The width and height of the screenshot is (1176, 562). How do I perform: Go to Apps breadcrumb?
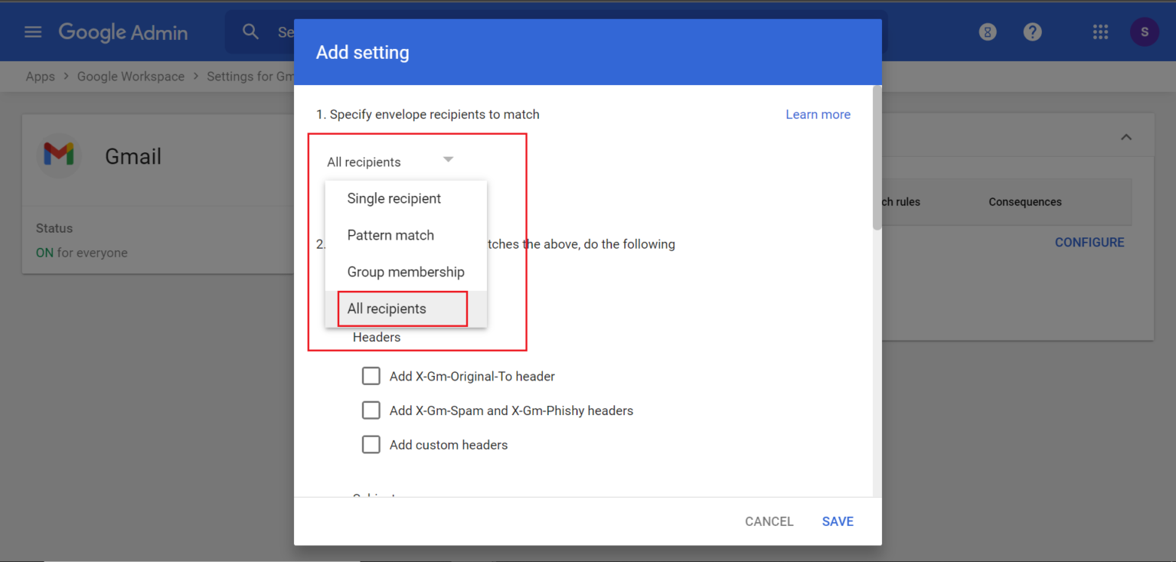click(x=41, y=77)
